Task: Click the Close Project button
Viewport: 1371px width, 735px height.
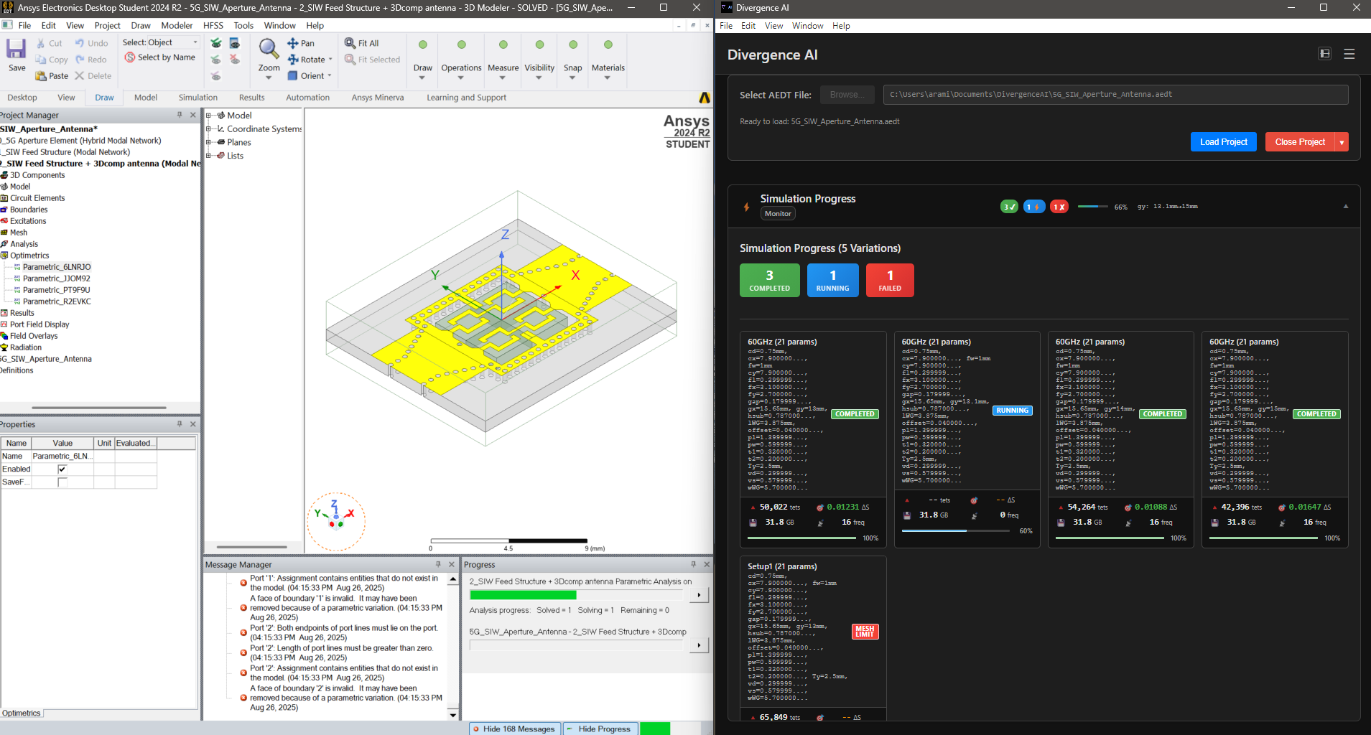Action: click(1299, 141)
